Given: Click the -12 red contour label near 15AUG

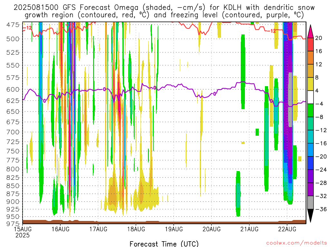Looking at the screenshot, I should (x=27, y=28).
